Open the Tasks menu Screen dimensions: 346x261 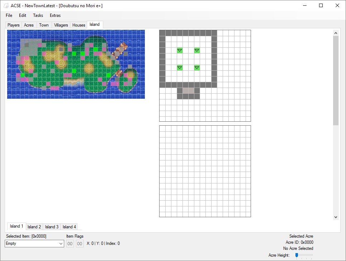[38, 15]
